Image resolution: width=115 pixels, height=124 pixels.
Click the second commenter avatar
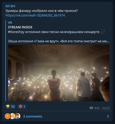point(13,116)
